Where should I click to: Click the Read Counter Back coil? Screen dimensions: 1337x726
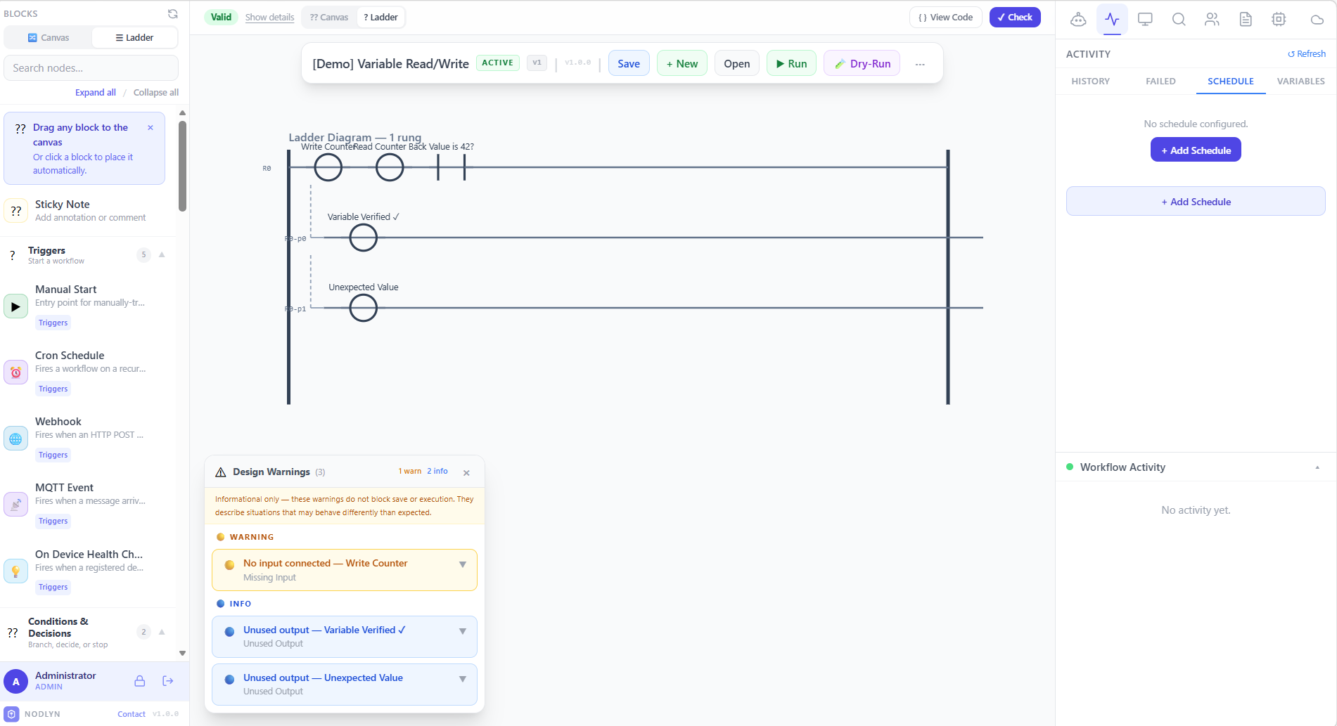(x=390, y=167)
